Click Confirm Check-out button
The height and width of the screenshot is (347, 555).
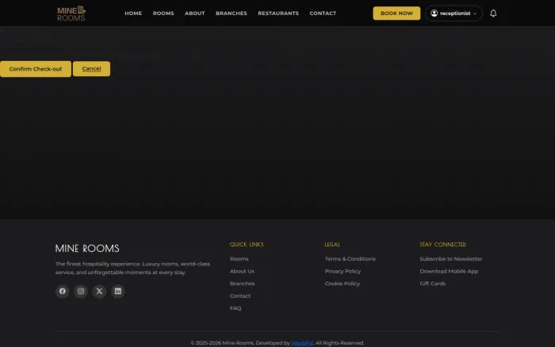pyautogui.click(x=36, y=69)
